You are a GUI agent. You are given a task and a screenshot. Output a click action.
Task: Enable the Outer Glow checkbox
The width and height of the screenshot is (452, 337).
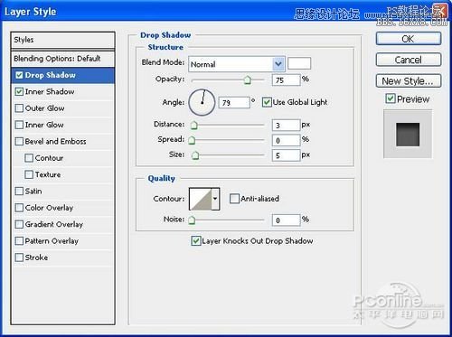[19, 108]
